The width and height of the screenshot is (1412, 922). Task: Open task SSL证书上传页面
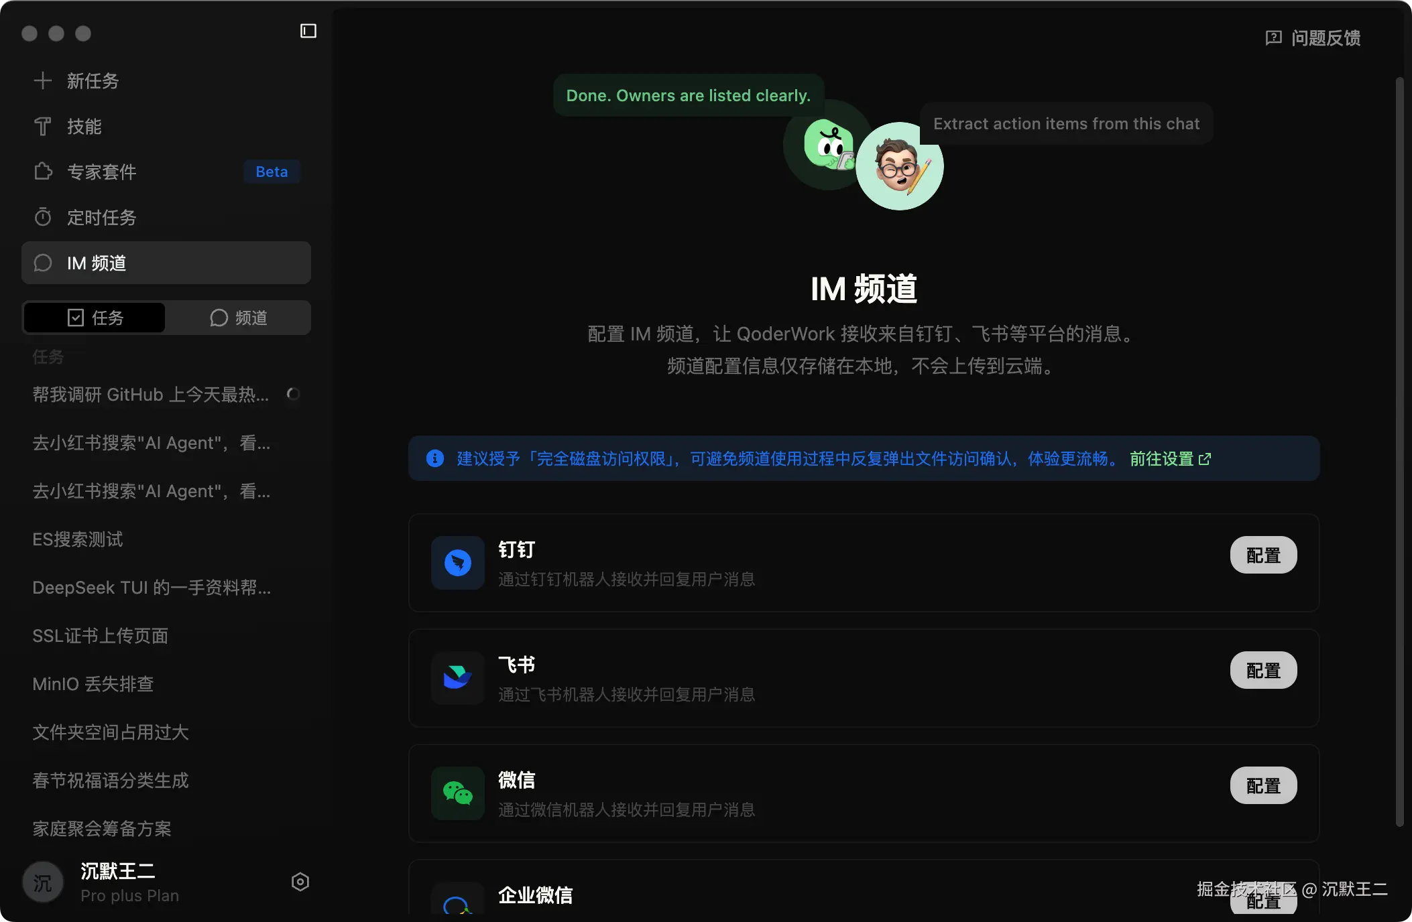[x=166, y=636]
